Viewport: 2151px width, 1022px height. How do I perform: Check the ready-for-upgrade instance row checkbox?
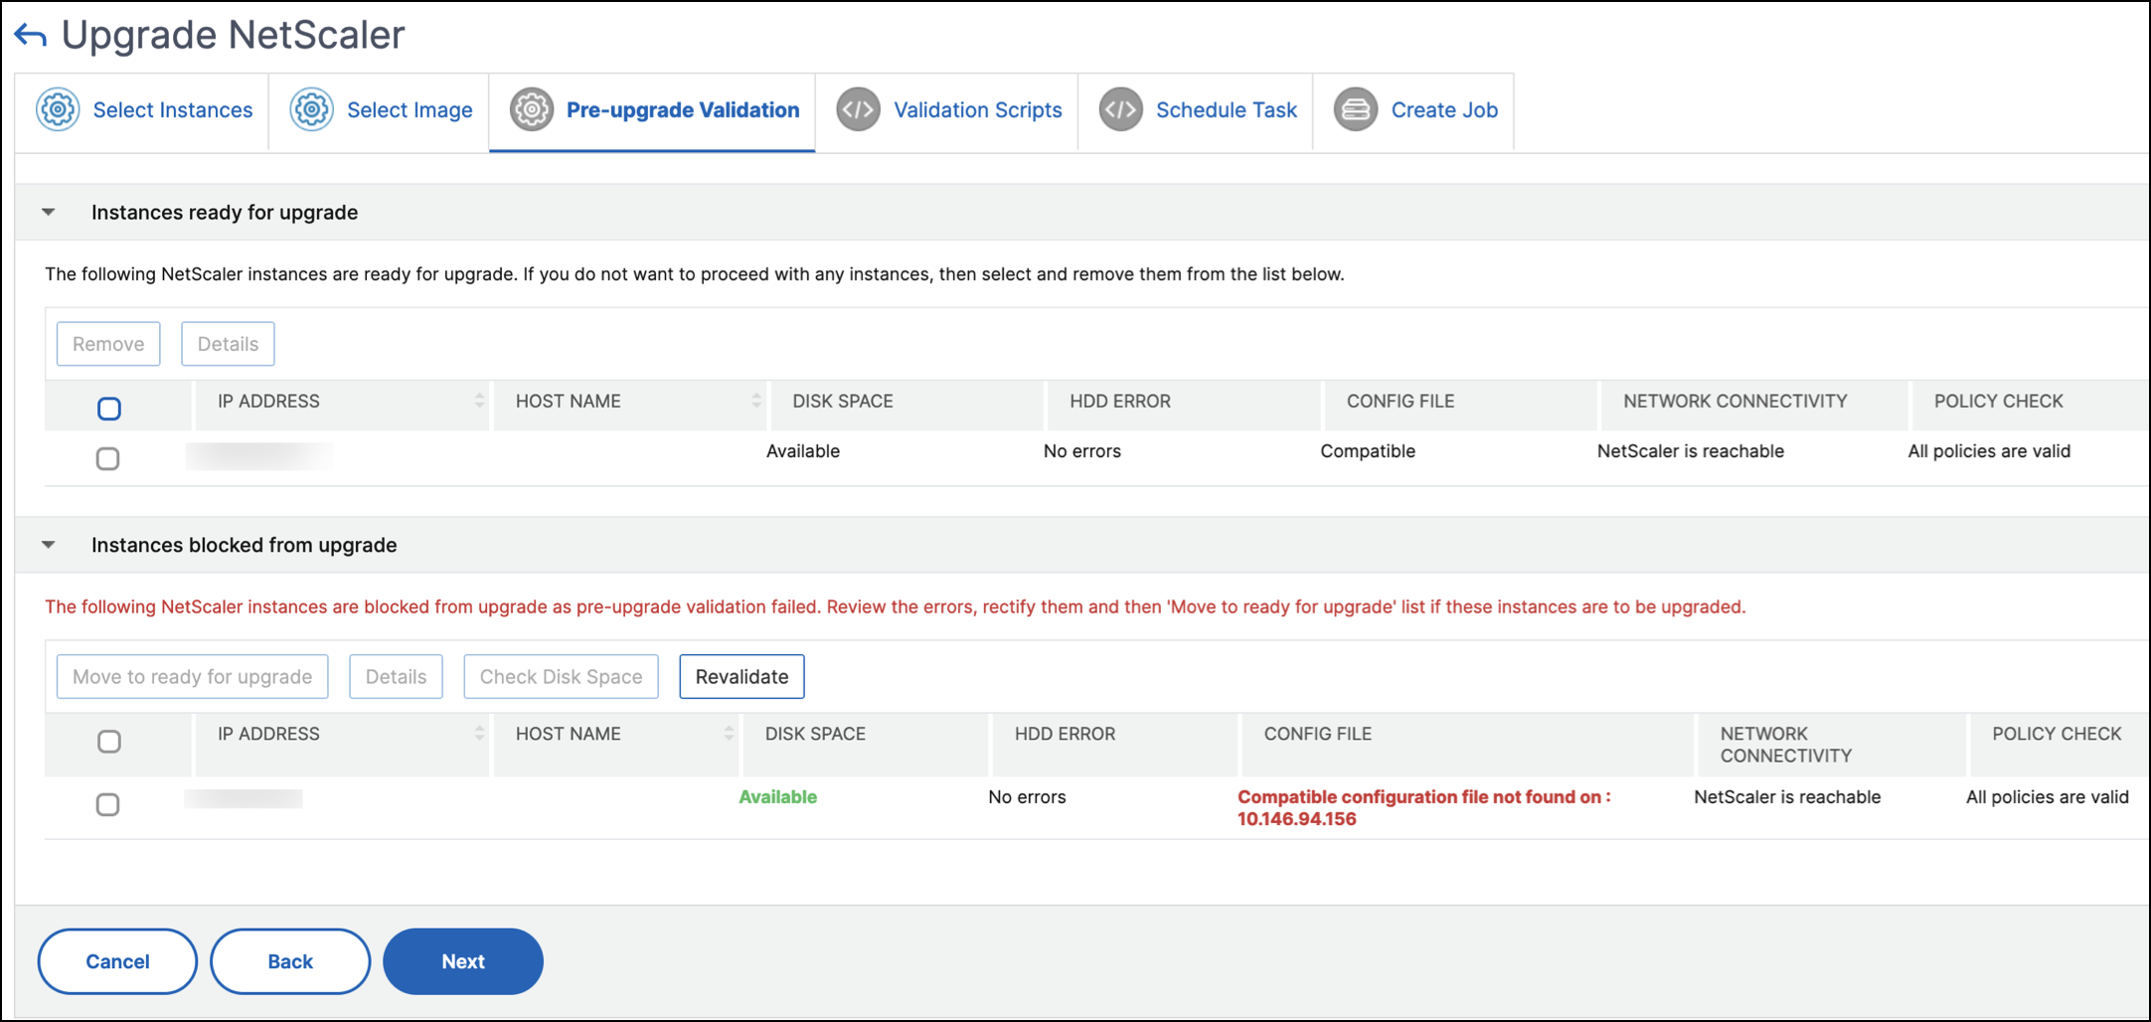coord(108,458)
